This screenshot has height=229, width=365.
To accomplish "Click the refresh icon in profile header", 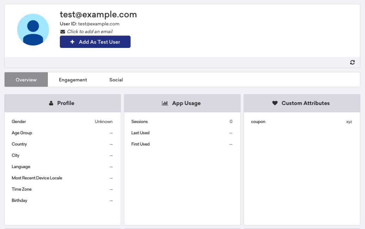I will click(352, 62).
